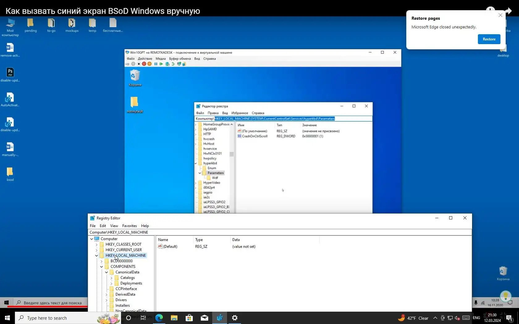Open the Edit menu in Registry Editor
Image resolution: width=519 pixels, height=324 pixels.
103,226
